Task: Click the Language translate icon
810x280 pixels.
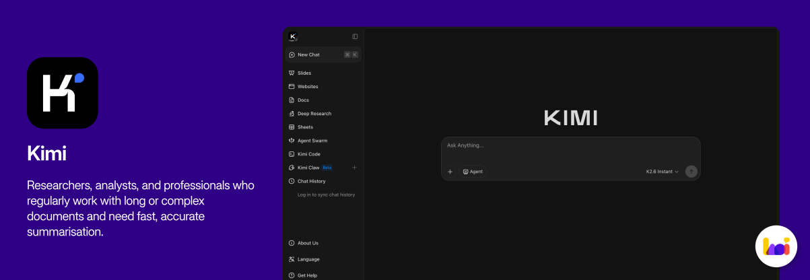Action: point(292,259)
